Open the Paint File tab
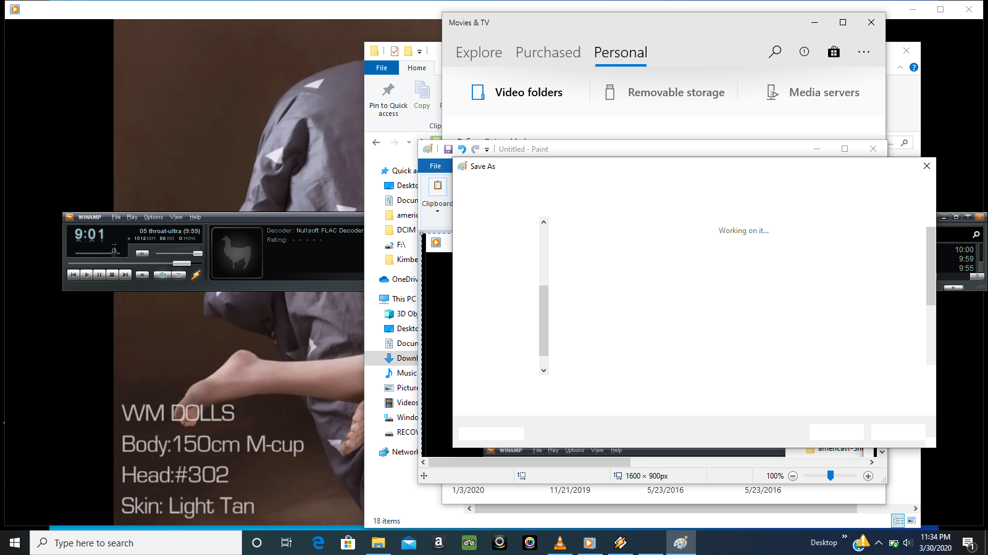The height and width of the screenshot is (555, 988). click(435, 166)
